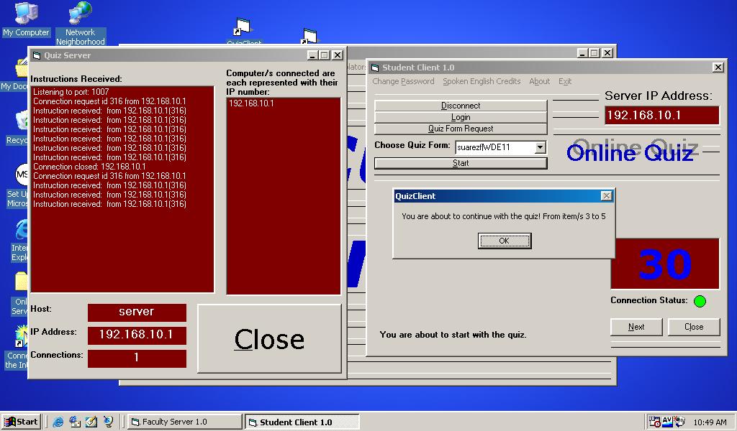Open the Change Password menu
737x431 pixels.
coord(403,81)
